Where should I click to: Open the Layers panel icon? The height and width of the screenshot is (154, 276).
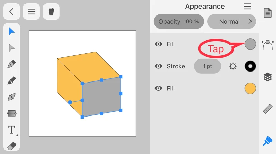coord(268,77)
